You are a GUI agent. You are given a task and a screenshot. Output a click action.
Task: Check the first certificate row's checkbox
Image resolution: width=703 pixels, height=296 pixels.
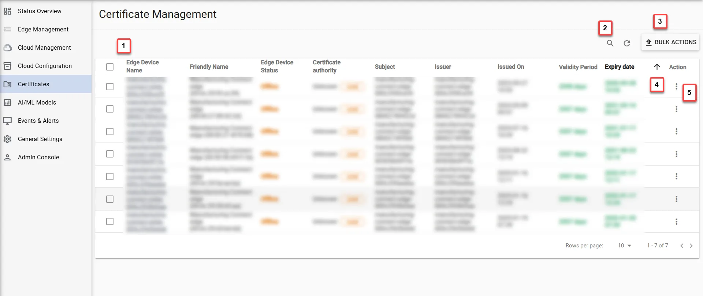(x=110, y=87)
